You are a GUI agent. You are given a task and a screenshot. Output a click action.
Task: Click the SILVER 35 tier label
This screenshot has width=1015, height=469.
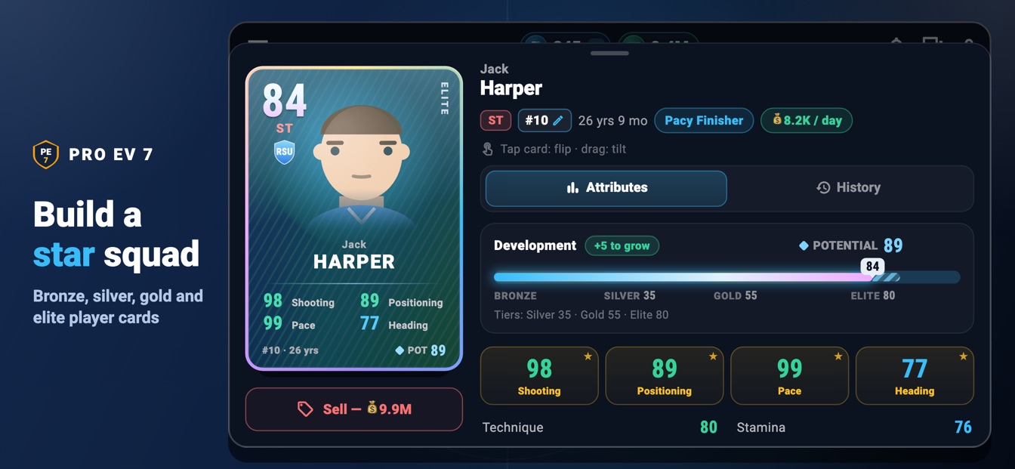[630, 296]
